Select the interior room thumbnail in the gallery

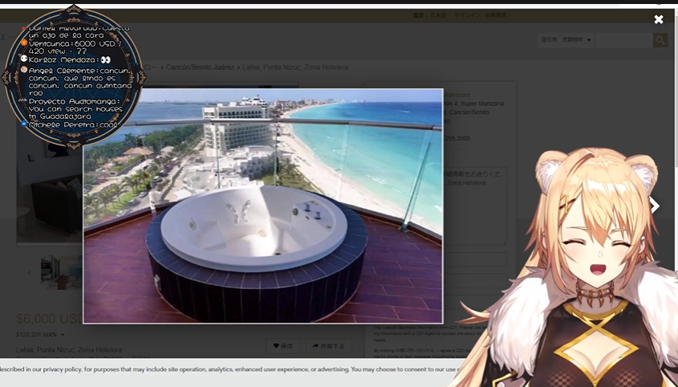click(x=61, y=272)
